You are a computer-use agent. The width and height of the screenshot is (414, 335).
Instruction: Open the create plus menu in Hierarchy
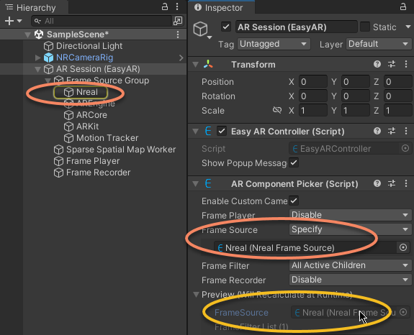9,21
